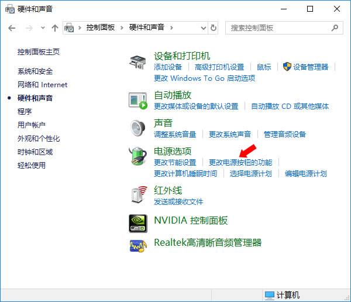The height and width of the screenshot is (302, 351).
Task: Expand the address bar history dropdown
Action: [x=203, y=28]
